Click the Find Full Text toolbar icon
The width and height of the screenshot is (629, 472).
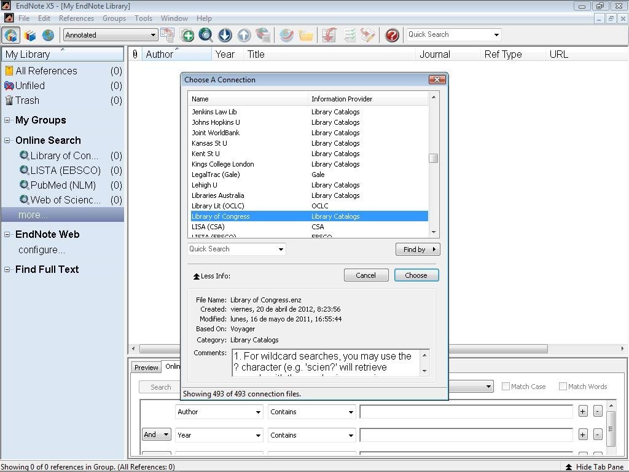coord(263,35)
